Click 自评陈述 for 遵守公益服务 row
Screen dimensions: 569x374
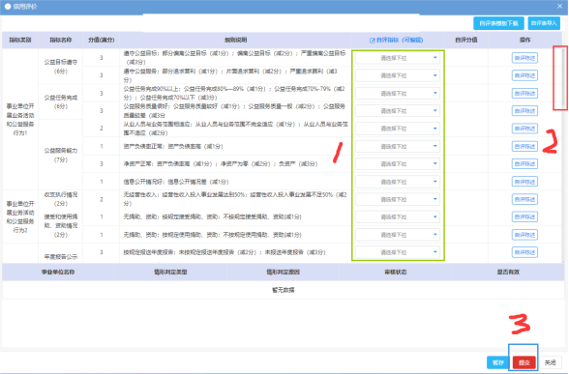(524, 75)
